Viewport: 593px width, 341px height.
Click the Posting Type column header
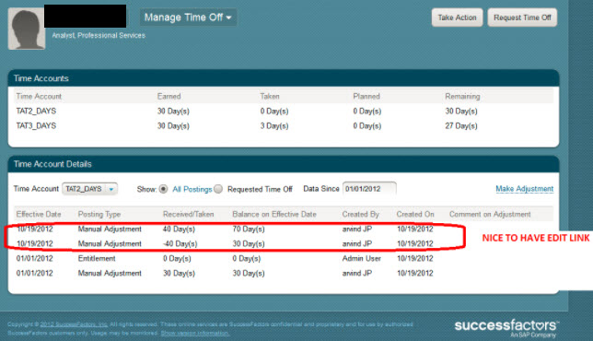coord(99,214)
